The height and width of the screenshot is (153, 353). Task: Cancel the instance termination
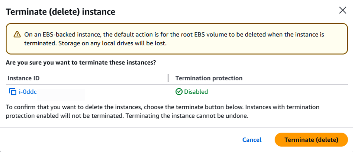252,140
